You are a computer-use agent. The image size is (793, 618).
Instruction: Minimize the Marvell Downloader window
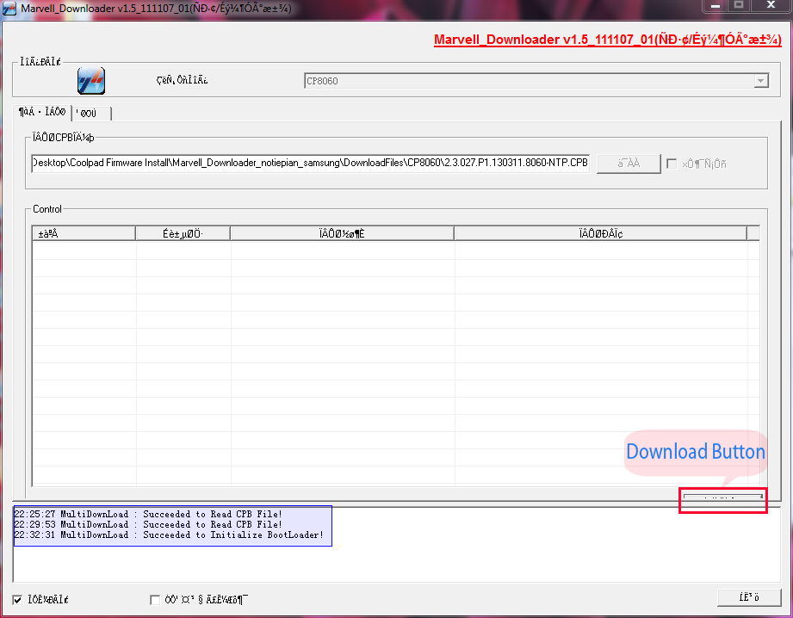pyautogui.click(x=716, y=5)
